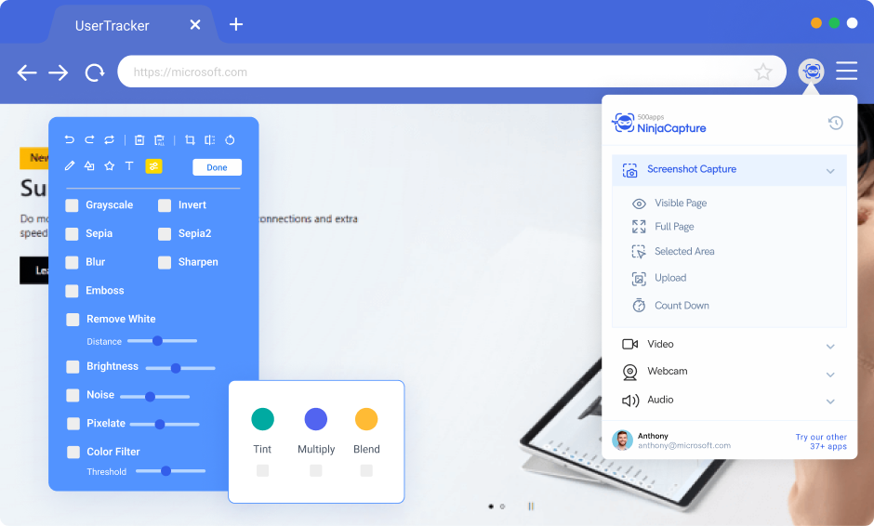Enable the Grayscale filter checkbox
The width and height of the screenshot is (874, 526).
coord(73,205)
